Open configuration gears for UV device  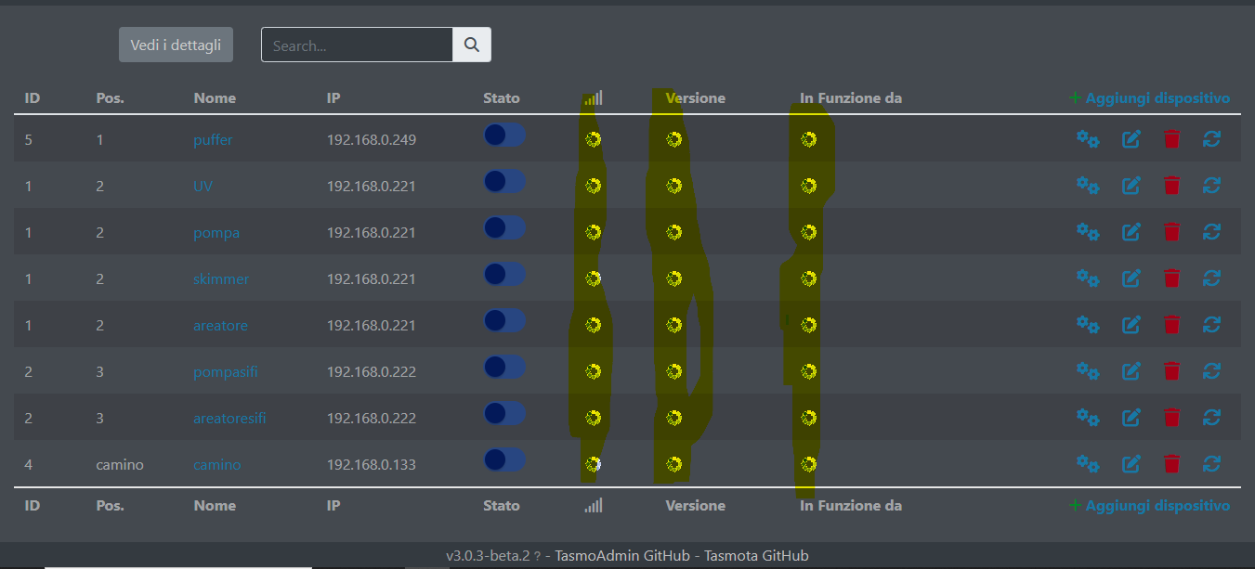[x=1088, y=186]
